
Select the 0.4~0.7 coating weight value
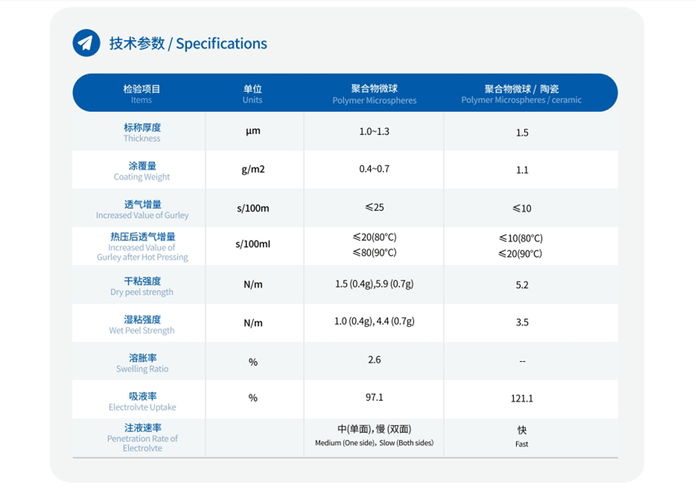coord(374,169)
